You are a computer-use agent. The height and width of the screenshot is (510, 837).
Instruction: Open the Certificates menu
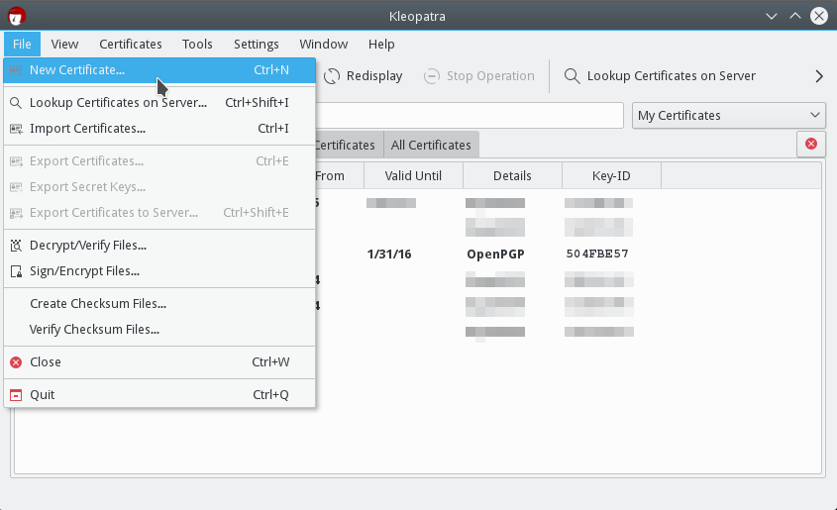coord(130,44)
